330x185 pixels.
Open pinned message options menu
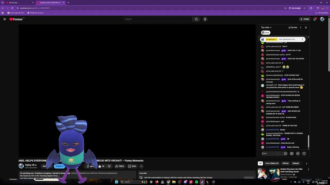coord(302,40)
